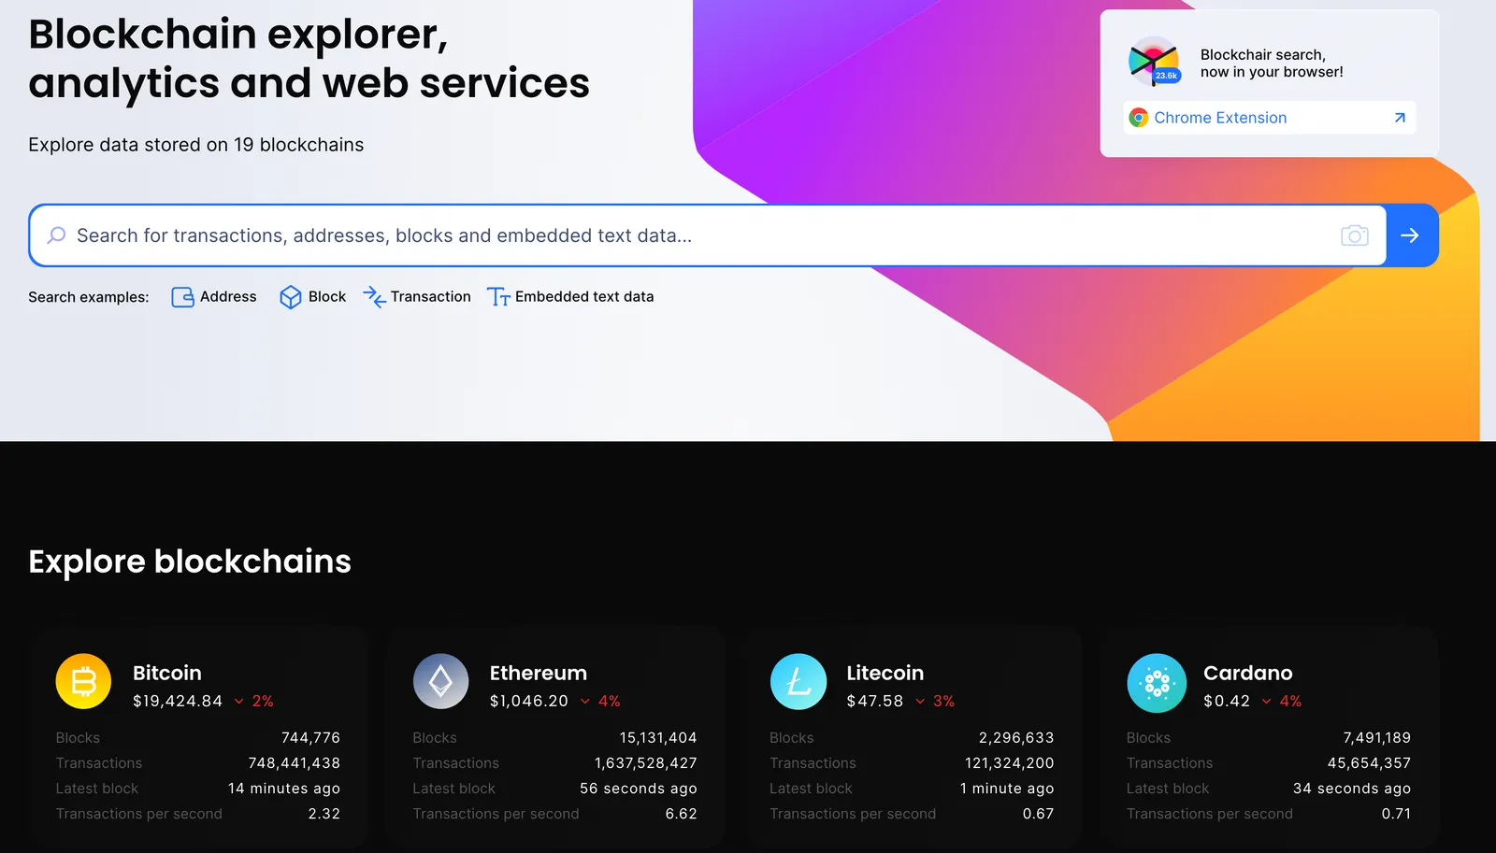
Task: Click the external-link arrow beside Chrome Extension
Action: click(1400, 118)
